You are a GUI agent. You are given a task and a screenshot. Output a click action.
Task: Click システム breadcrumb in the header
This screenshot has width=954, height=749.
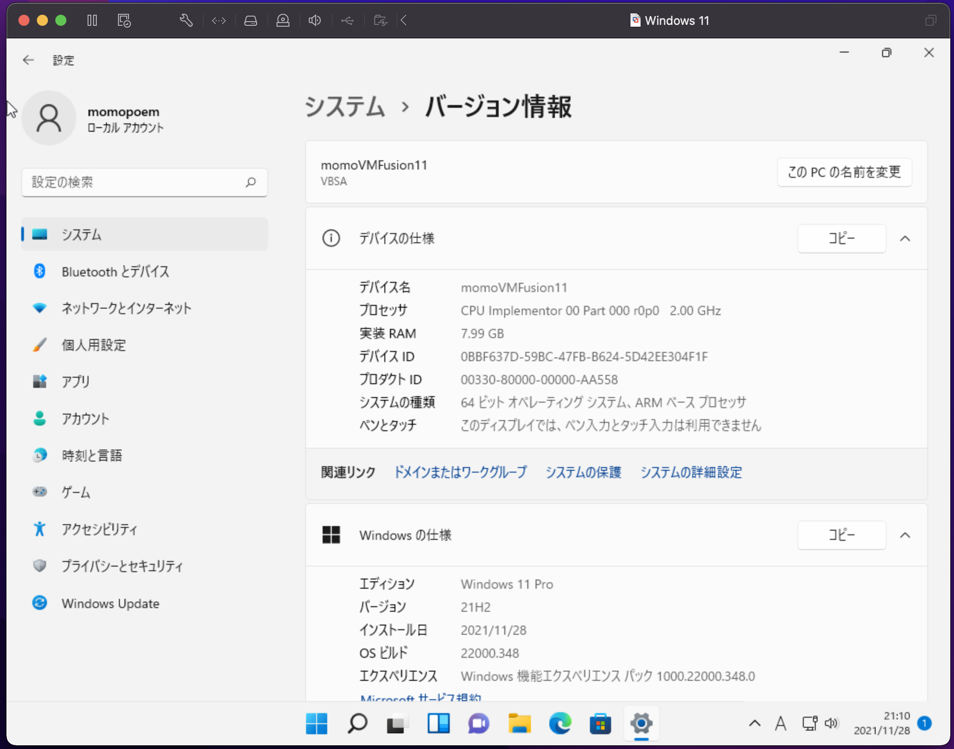[345, 107]
